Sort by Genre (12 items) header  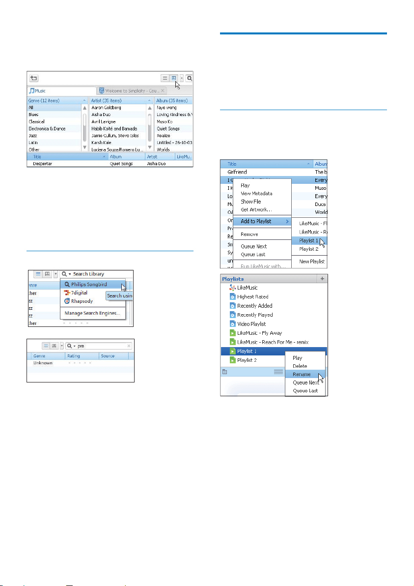point(57,100)
